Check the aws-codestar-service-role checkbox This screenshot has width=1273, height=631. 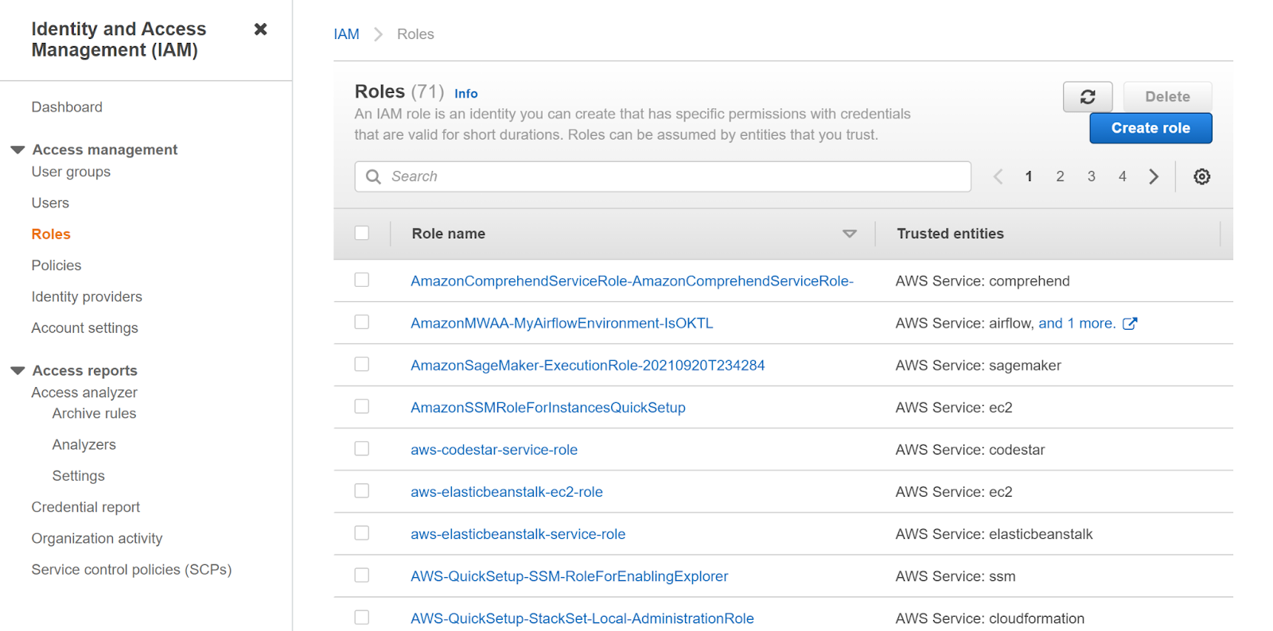(362, 448)
